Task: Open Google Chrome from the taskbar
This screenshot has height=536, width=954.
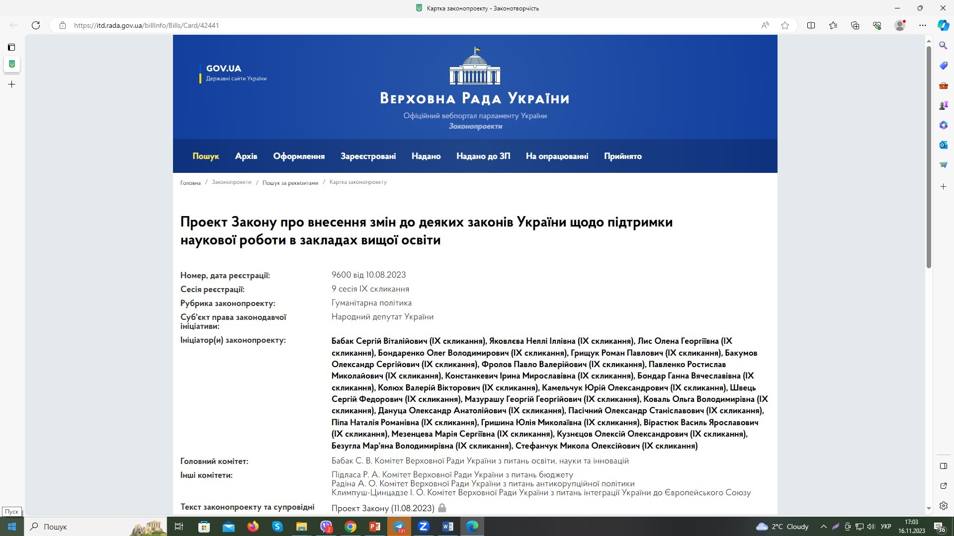Action: [350, 527]
